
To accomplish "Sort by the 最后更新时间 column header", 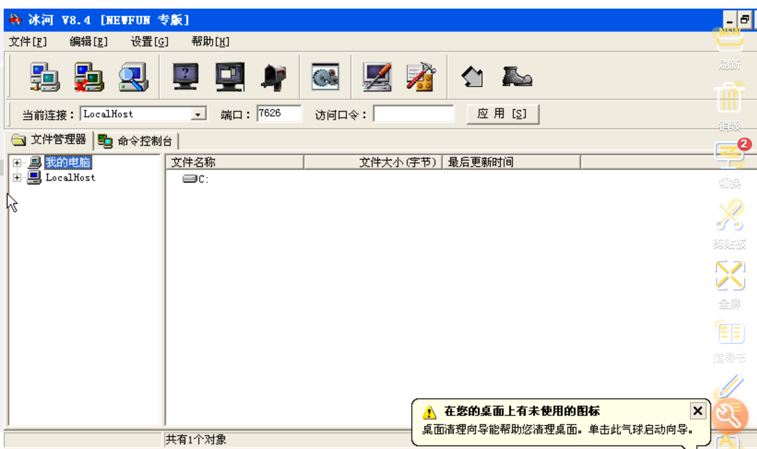I will (511, 162).
